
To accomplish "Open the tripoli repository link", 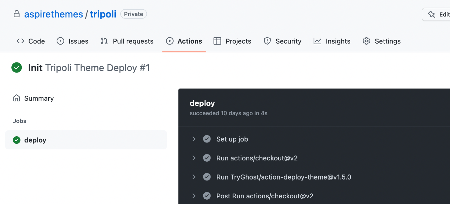I will [103, 14].
